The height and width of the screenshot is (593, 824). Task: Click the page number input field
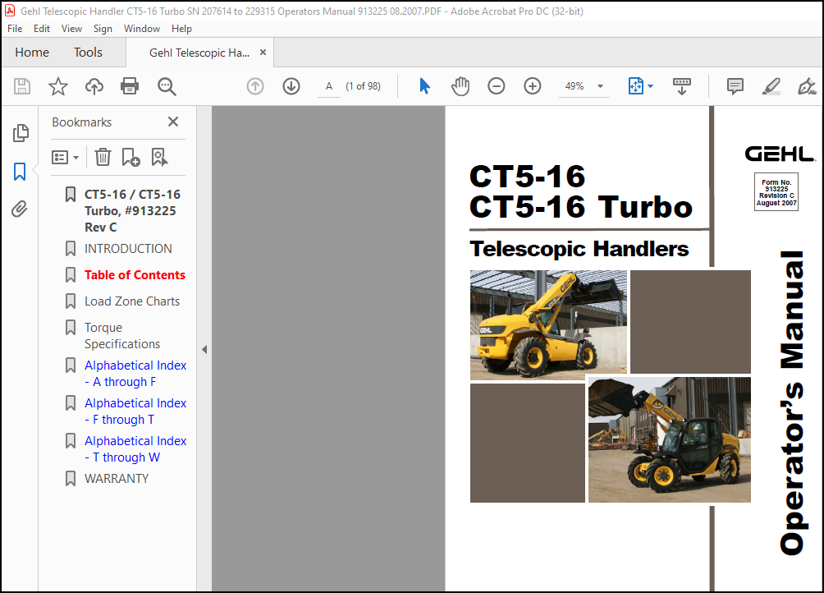pos(329,86)
